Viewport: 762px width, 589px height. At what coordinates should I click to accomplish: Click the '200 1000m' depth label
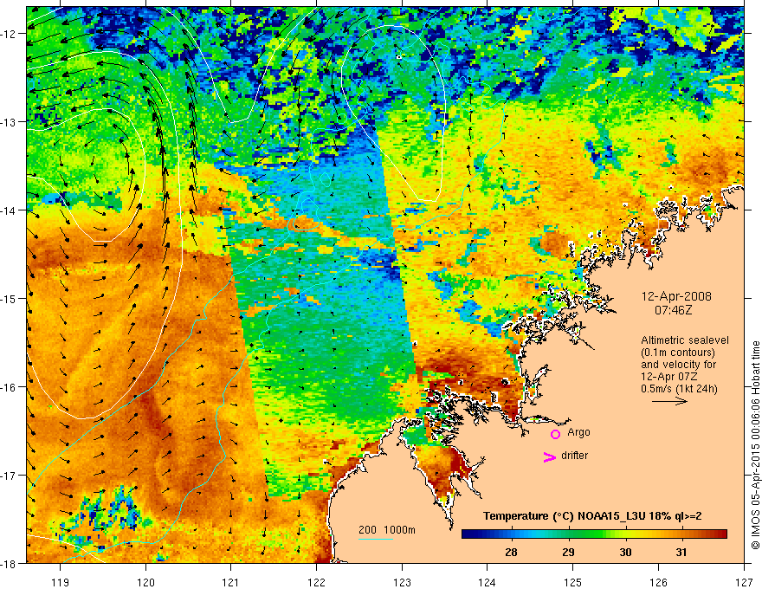tap(387, 530)
